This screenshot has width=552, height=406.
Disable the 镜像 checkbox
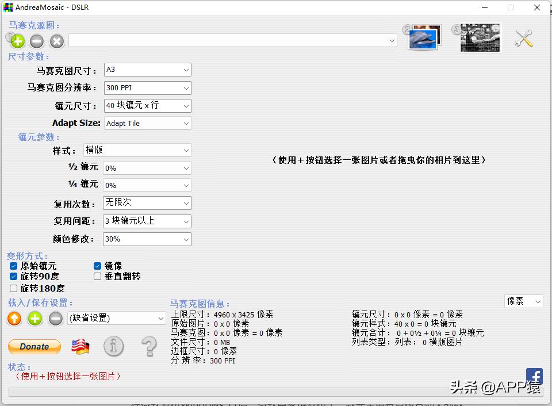click(97, 266)
